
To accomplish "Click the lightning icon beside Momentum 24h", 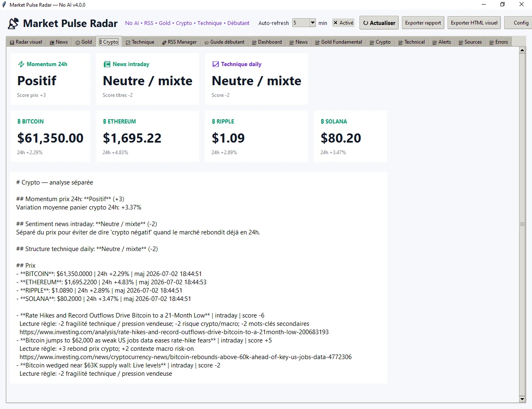I will pyautogui.click(x=21, y=64).
